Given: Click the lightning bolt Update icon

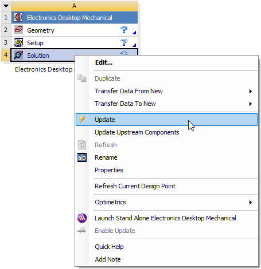Looking at the screenshot, I should click(x=82, y=120).
